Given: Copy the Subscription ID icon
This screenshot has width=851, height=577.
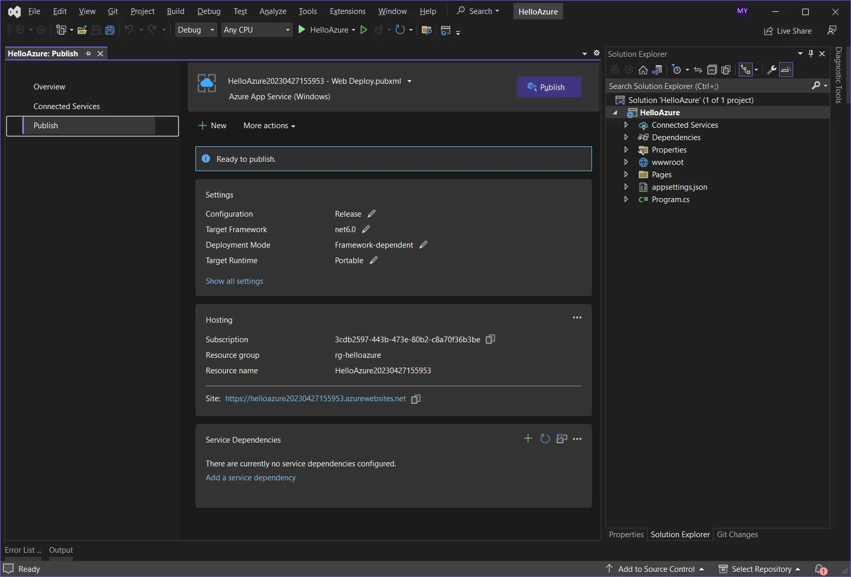Looking at the screenshot, I should [x=490, y=339].
